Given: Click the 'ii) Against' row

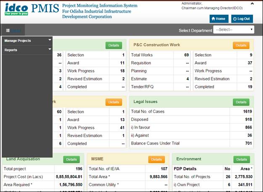Looking at the screenshot, I should coord(192,135).
